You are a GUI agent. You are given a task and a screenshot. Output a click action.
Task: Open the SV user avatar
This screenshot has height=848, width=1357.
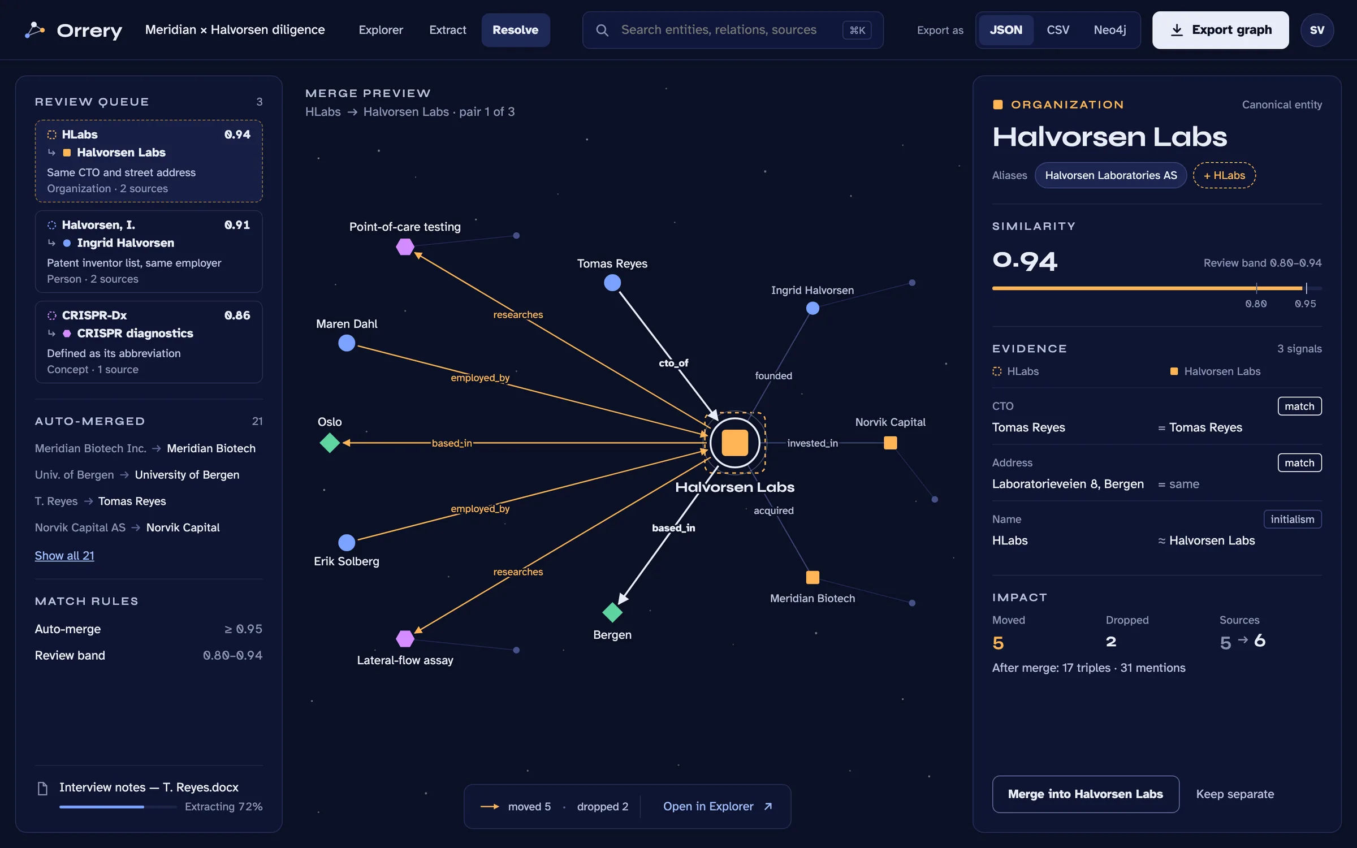pos(1317,30)
